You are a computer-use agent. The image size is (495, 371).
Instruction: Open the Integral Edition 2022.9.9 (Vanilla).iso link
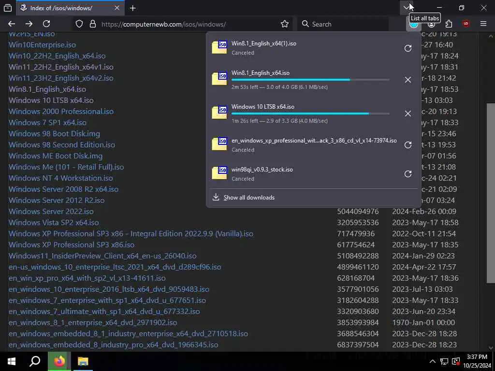point(131,234)
